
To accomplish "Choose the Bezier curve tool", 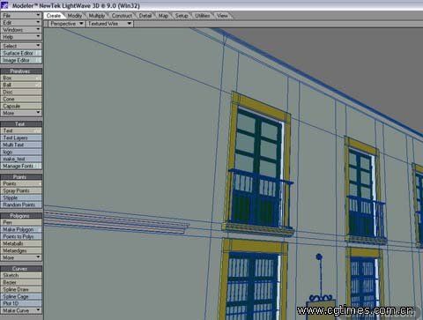I will (x=21, y=282).
